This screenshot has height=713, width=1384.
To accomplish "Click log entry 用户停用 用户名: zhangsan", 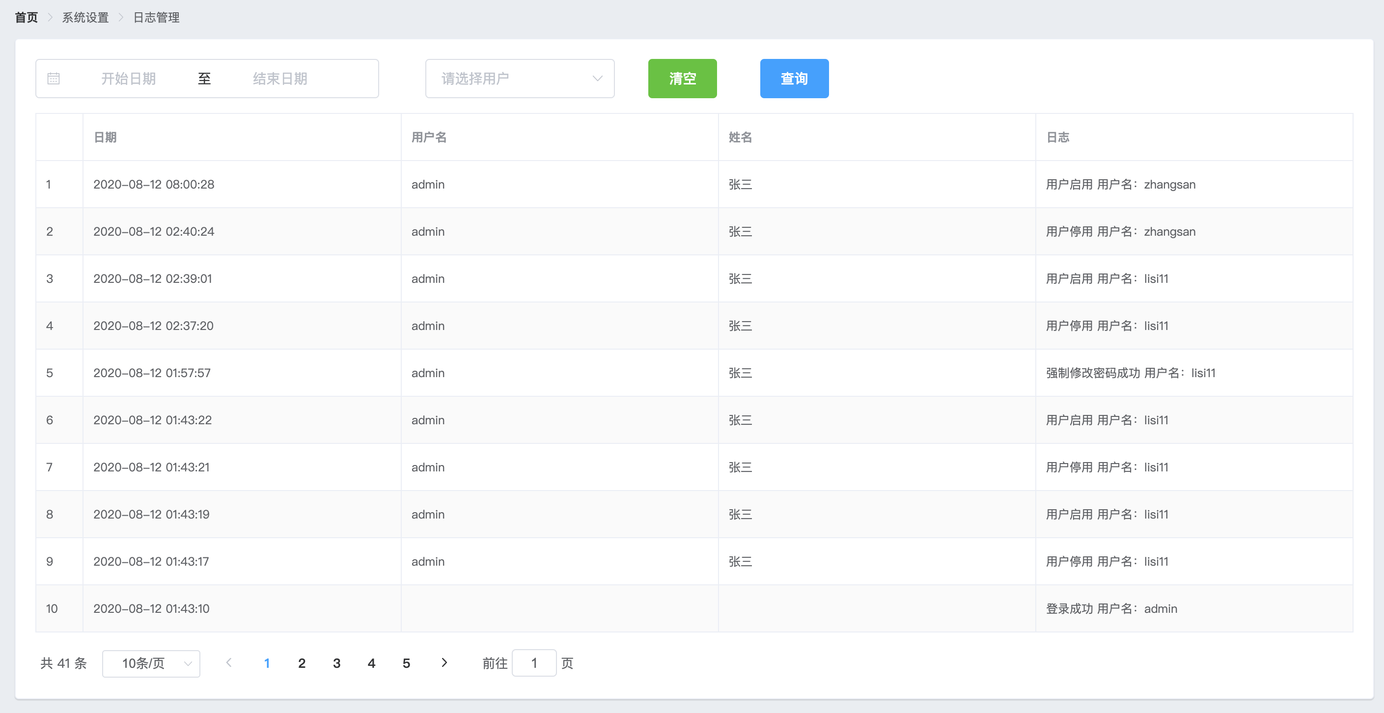I will (x=1121, y=232).
